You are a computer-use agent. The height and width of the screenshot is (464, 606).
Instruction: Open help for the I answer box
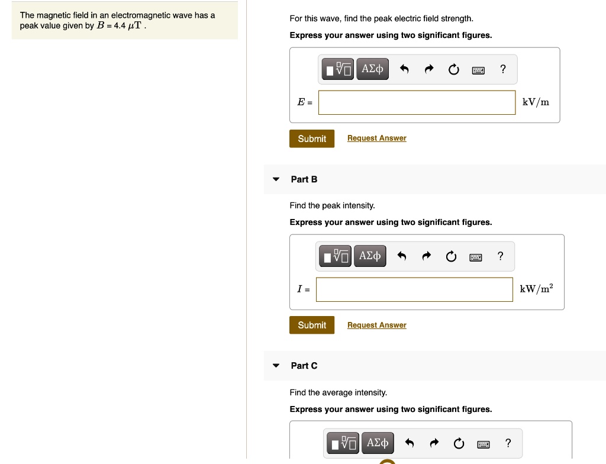point(500,256)
